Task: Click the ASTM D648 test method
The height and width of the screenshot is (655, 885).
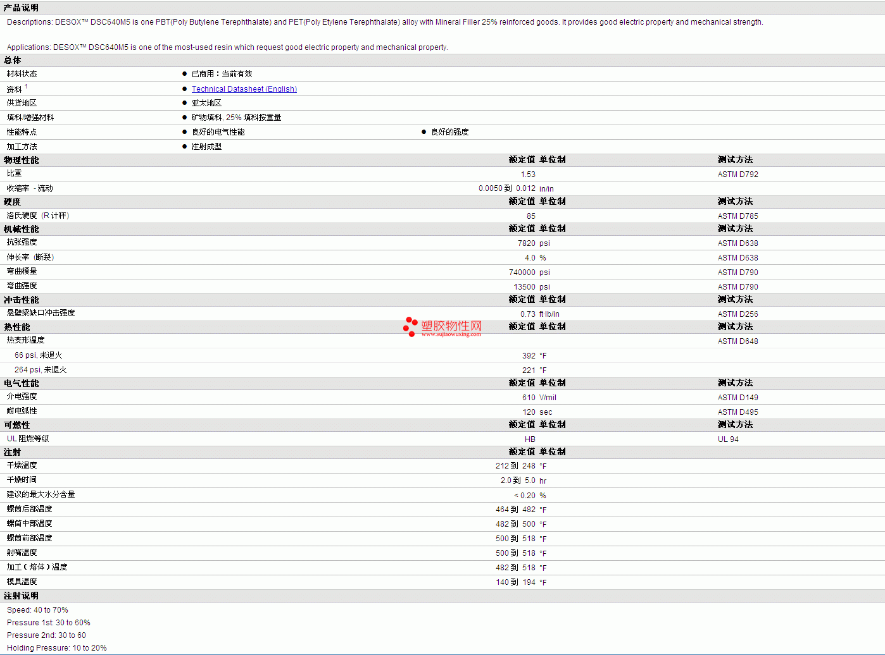Action: (738, 341)
